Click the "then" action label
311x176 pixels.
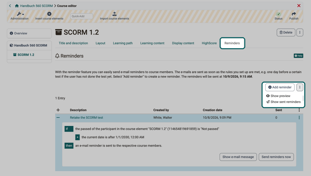[x=69, y=146]
